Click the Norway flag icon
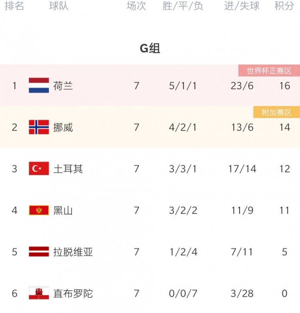Screen dimensions: 300x313 (39, 127)
